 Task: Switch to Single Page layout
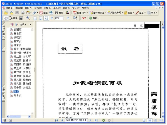[144, 120]
